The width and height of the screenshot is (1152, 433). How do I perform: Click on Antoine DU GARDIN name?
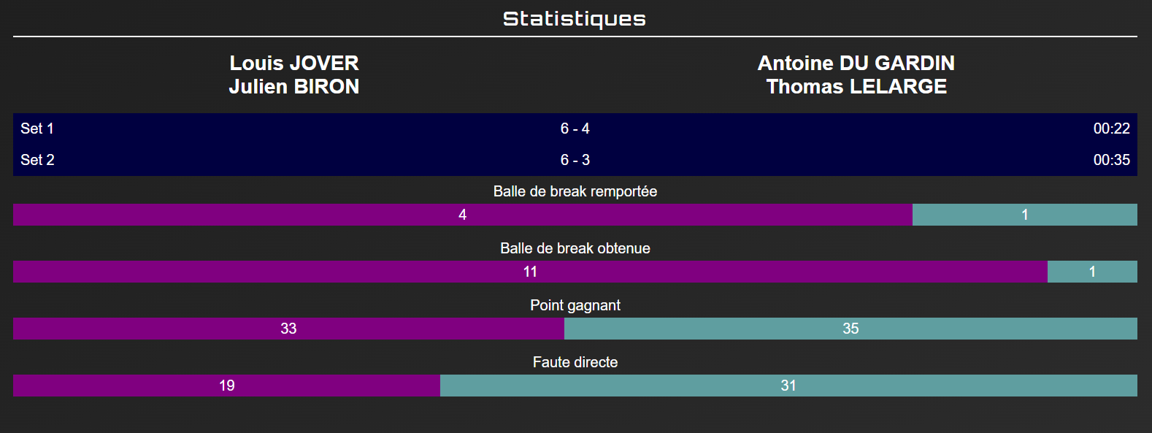[x=856, y=64]
